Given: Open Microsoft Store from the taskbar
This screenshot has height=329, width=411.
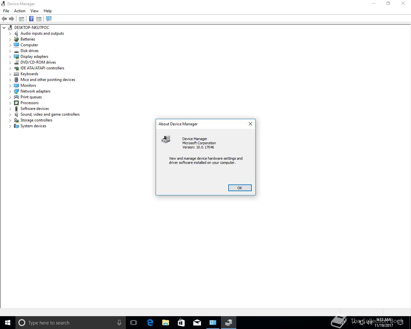Looking at the screenshot, I should point(181,323).
